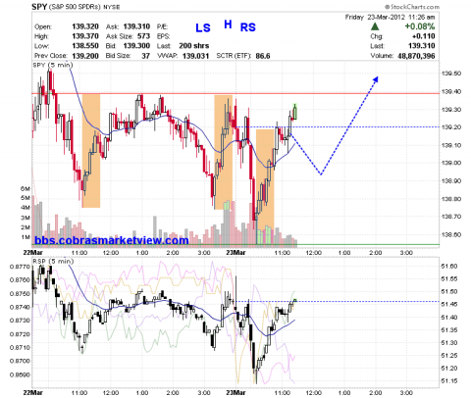
Task: Click the 51.15 RSP price axis label
Action: [449, 381]
